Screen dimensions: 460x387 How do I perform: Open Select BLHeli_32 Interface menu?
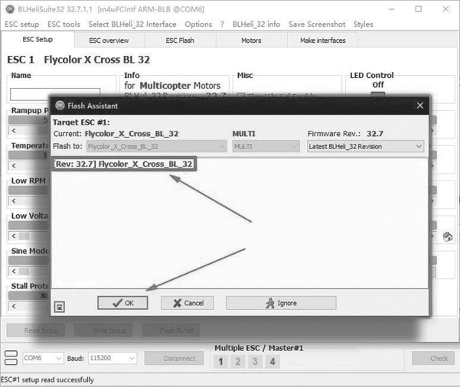132,24
